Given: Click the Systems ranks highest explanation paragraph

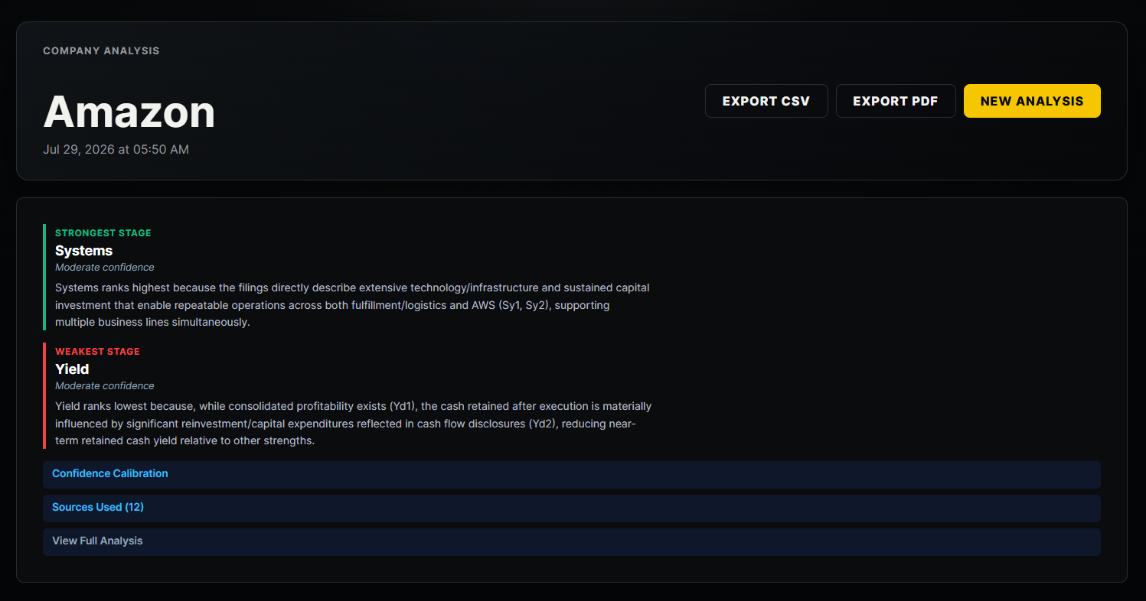Looking at the screenshot, I should 352,305.
